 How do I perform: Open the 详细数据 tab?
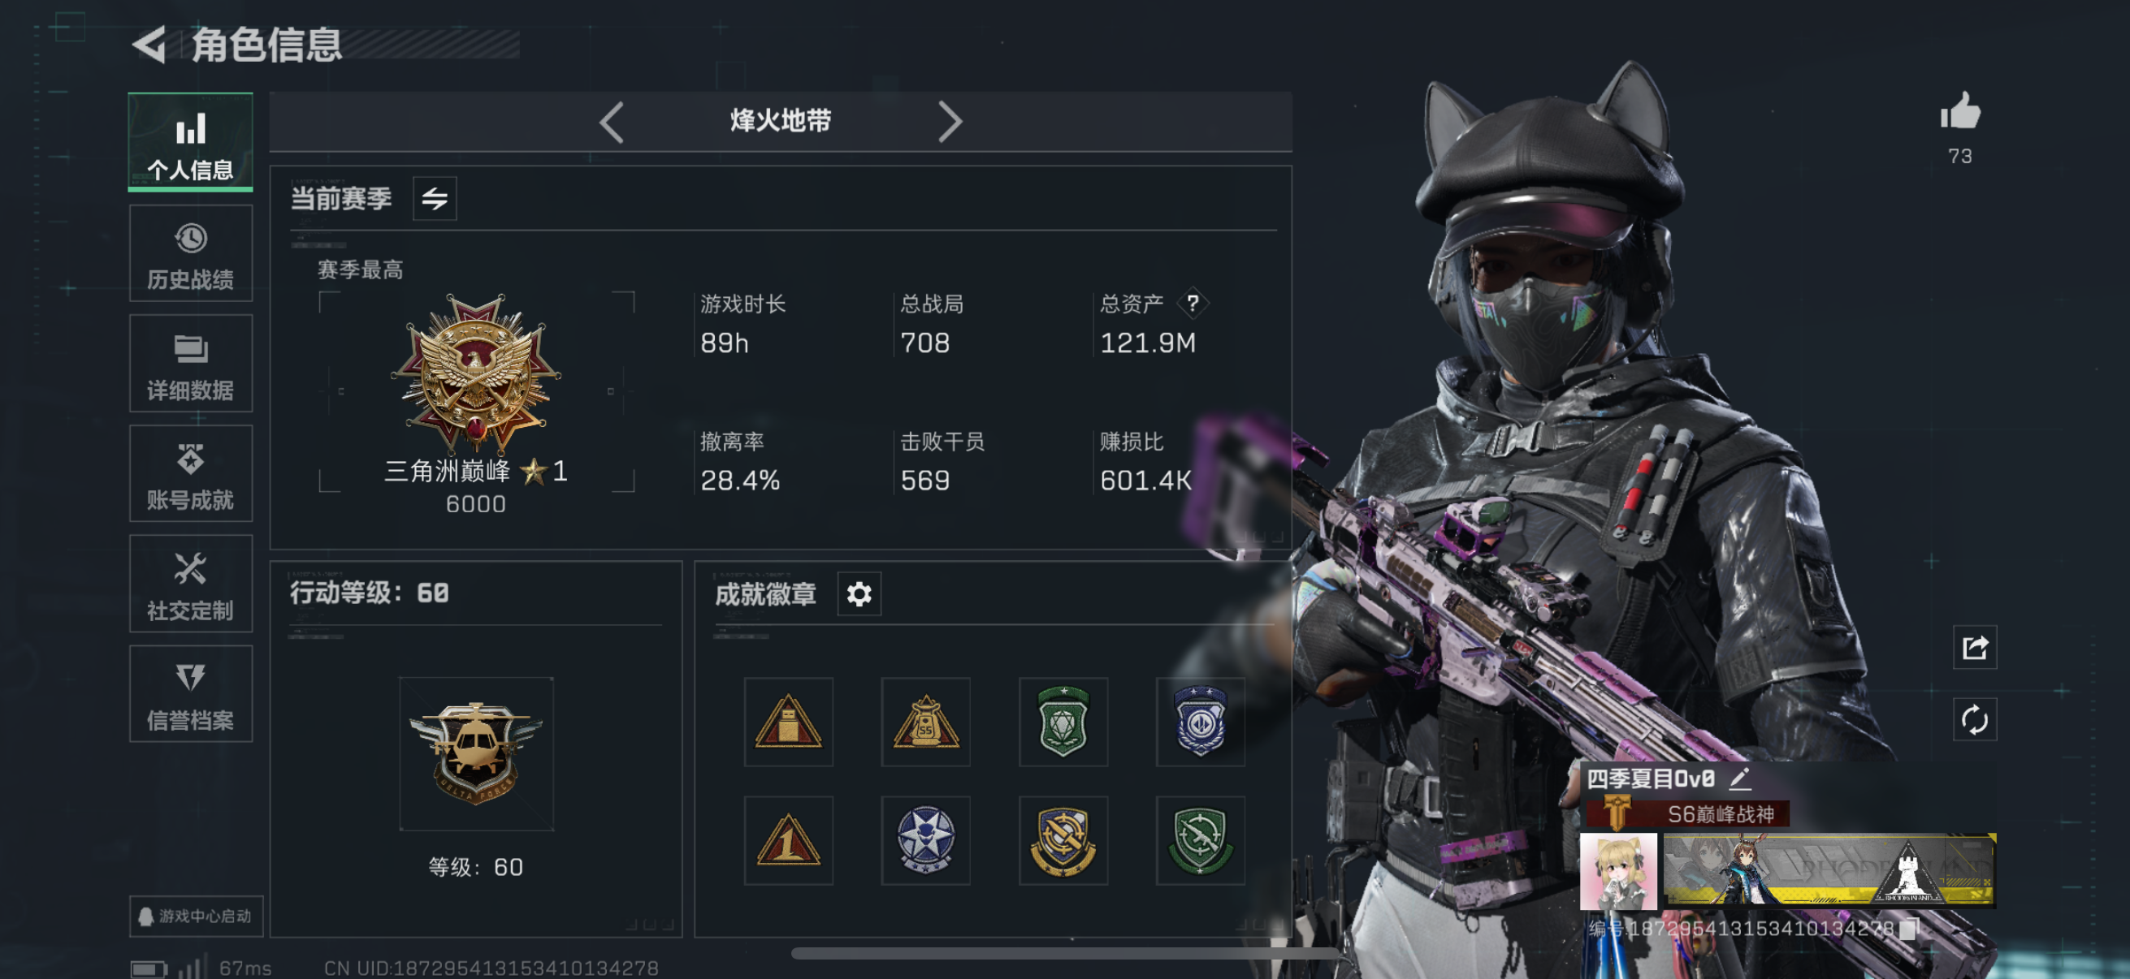190,364
